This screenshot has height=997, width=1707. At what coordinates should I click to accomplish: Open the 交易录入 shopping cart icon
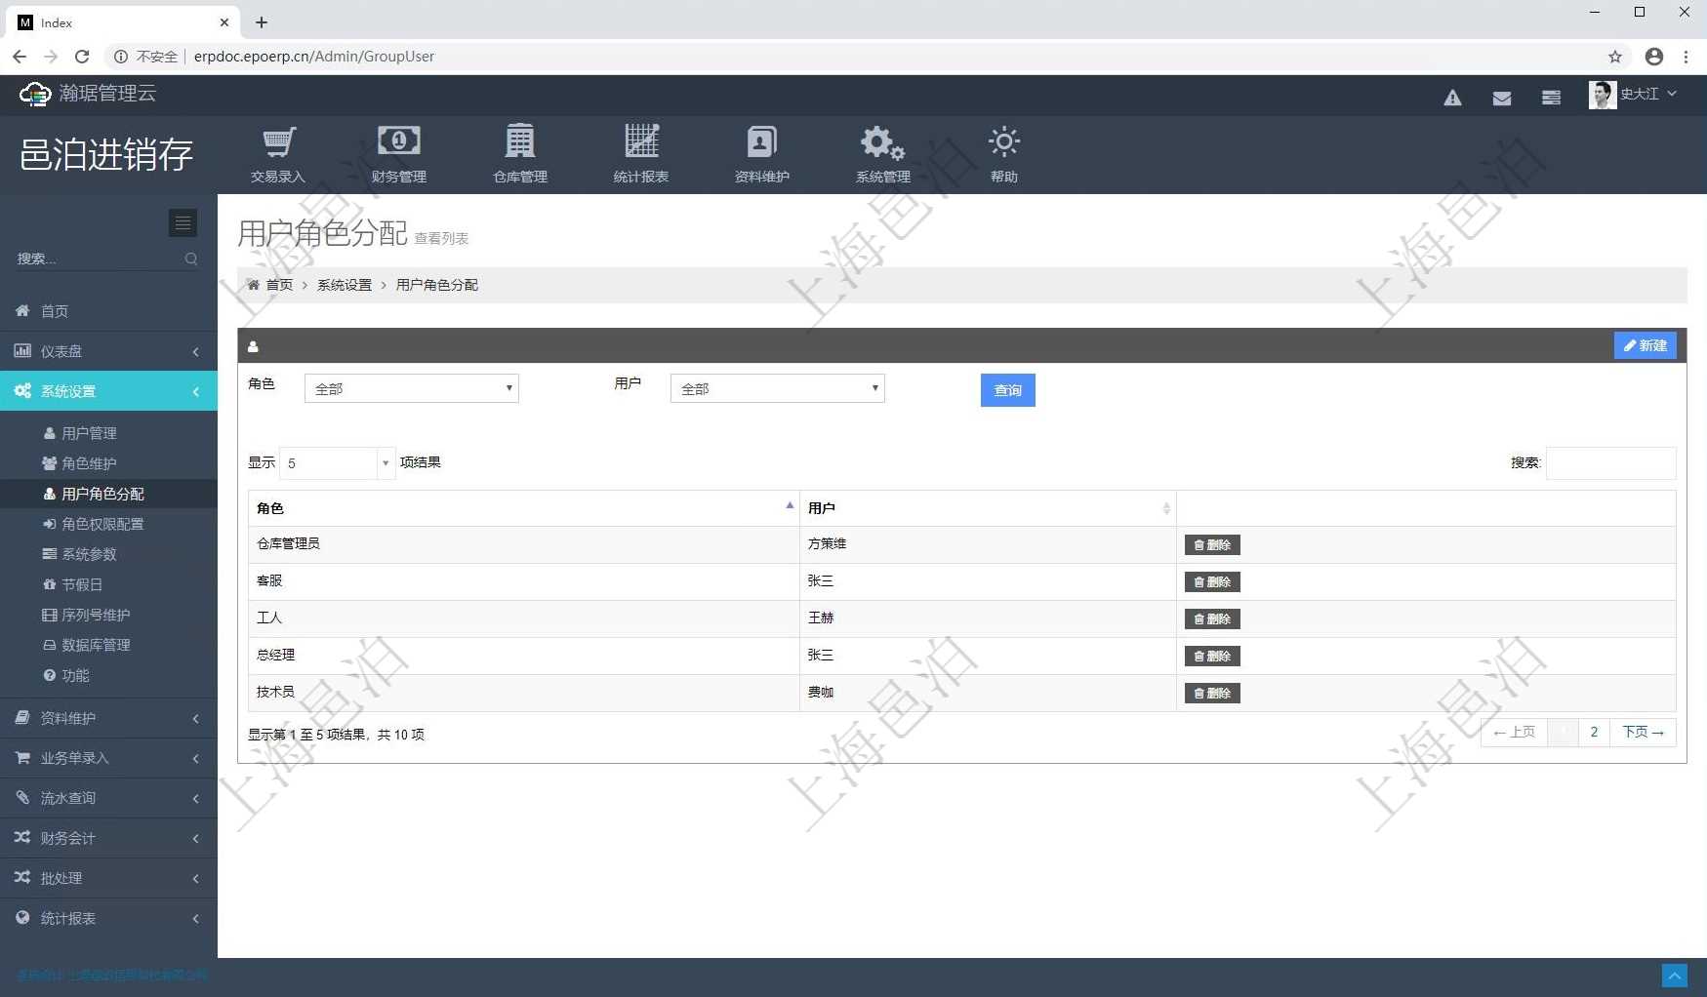click(278, 143)
